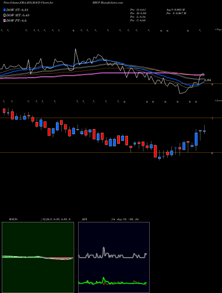The width and height of the screenshot is (222, 293).
Task: Click the 'BBCP MunafaSutra.com' header text
Action: (107, 3)
